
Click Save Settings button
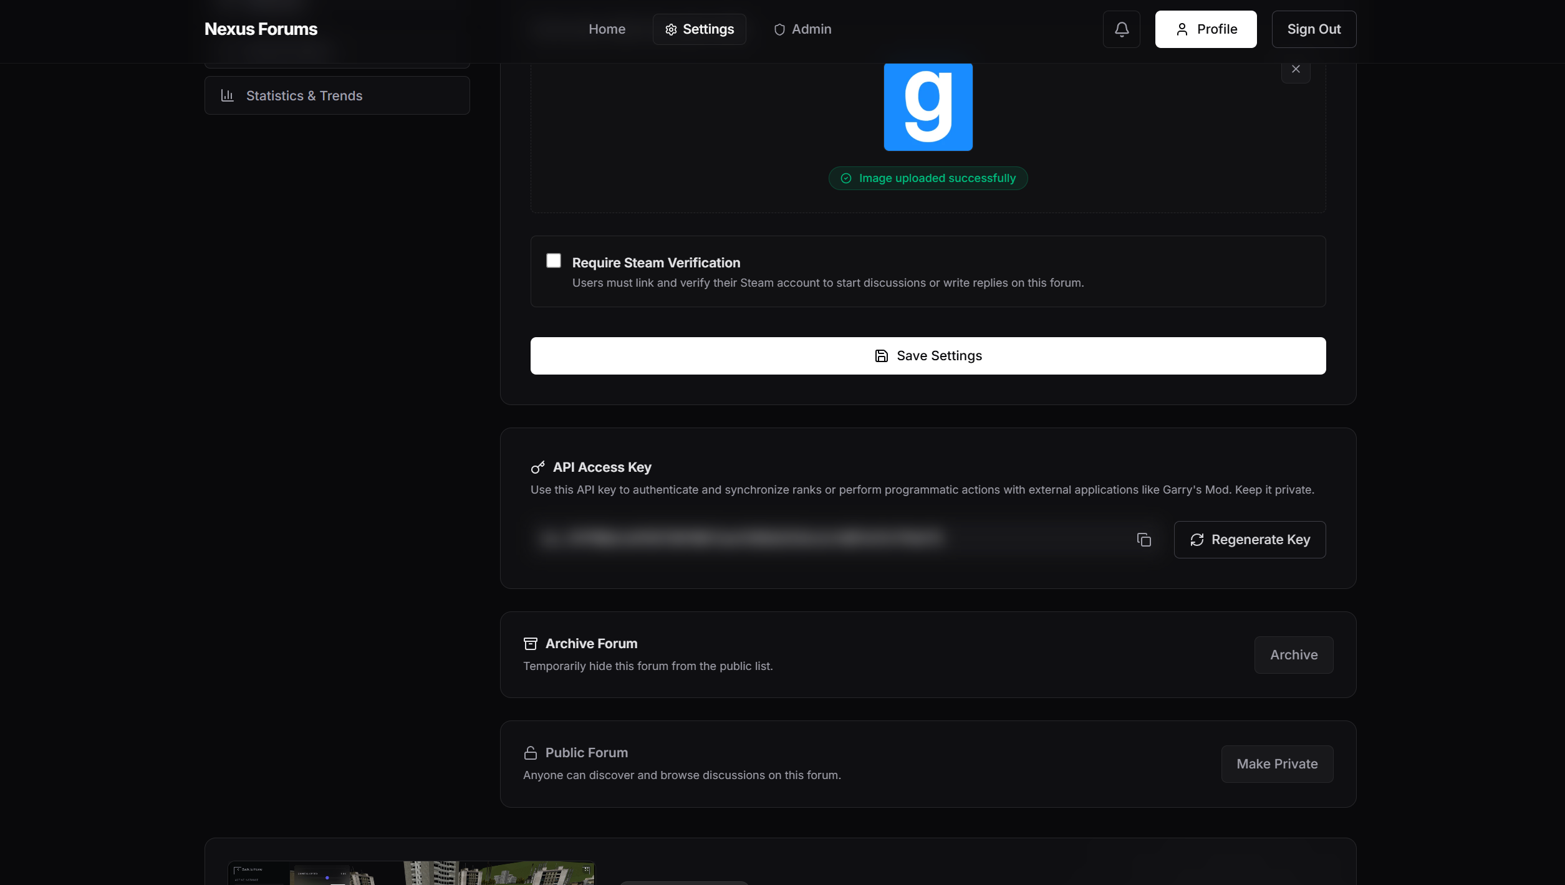pos(928,356)
